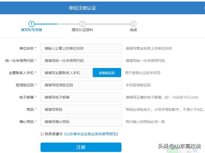This screenshot has width=205, height=153.
Task: Click the 确认密码 input field
Action: click(81, 121)
